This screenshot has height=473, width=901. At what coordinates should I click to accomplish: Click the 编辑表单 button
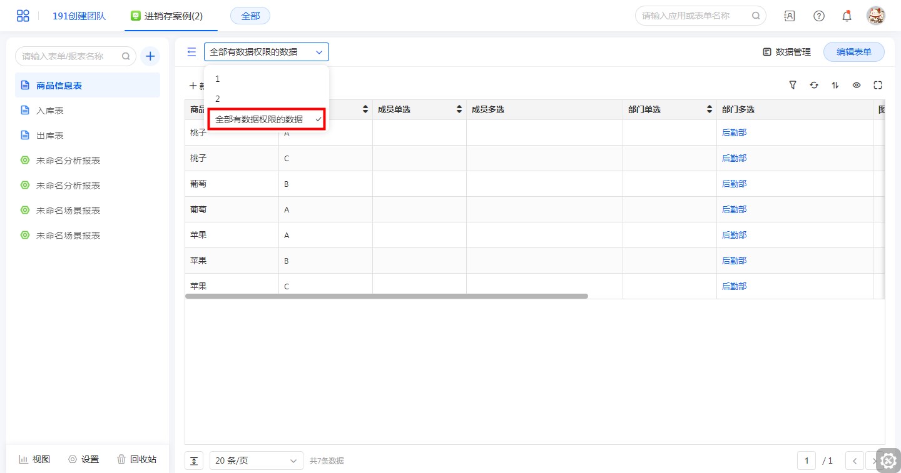(x=853, y=52)
